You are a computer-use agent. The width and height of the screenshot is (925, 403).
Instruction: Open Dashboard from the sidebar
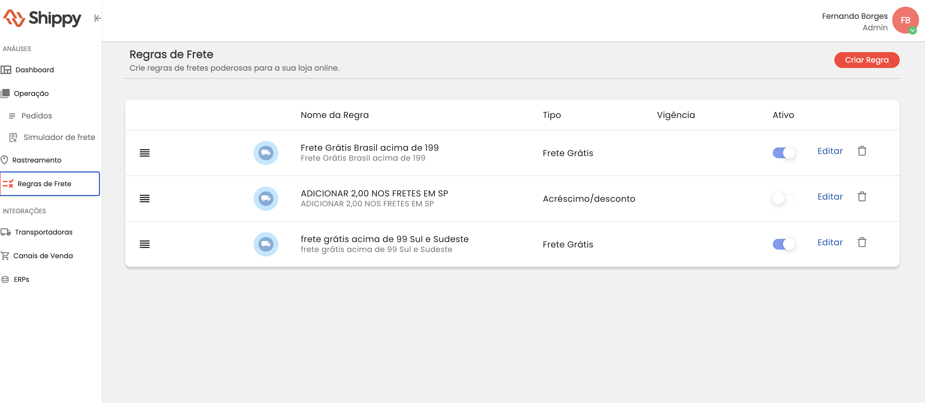pyautogui.click(x=34, y=70)
